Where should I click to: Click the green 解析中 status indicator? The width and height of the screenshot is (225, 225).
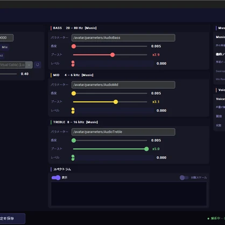[x=216, y=219]
